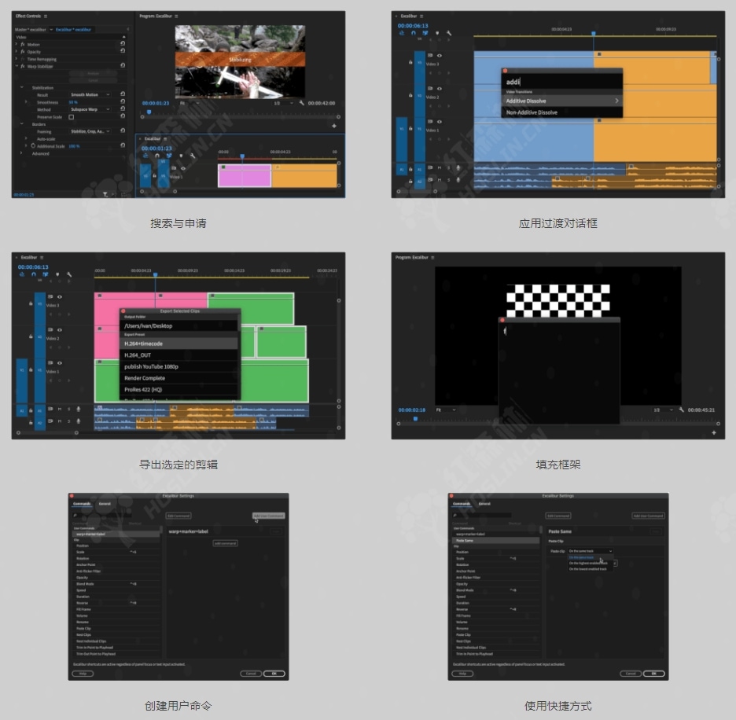This screenshot has height=720, width=736.
Task: Open the Result Smooth Motion dropdown
Action: (x=90, y=94)
